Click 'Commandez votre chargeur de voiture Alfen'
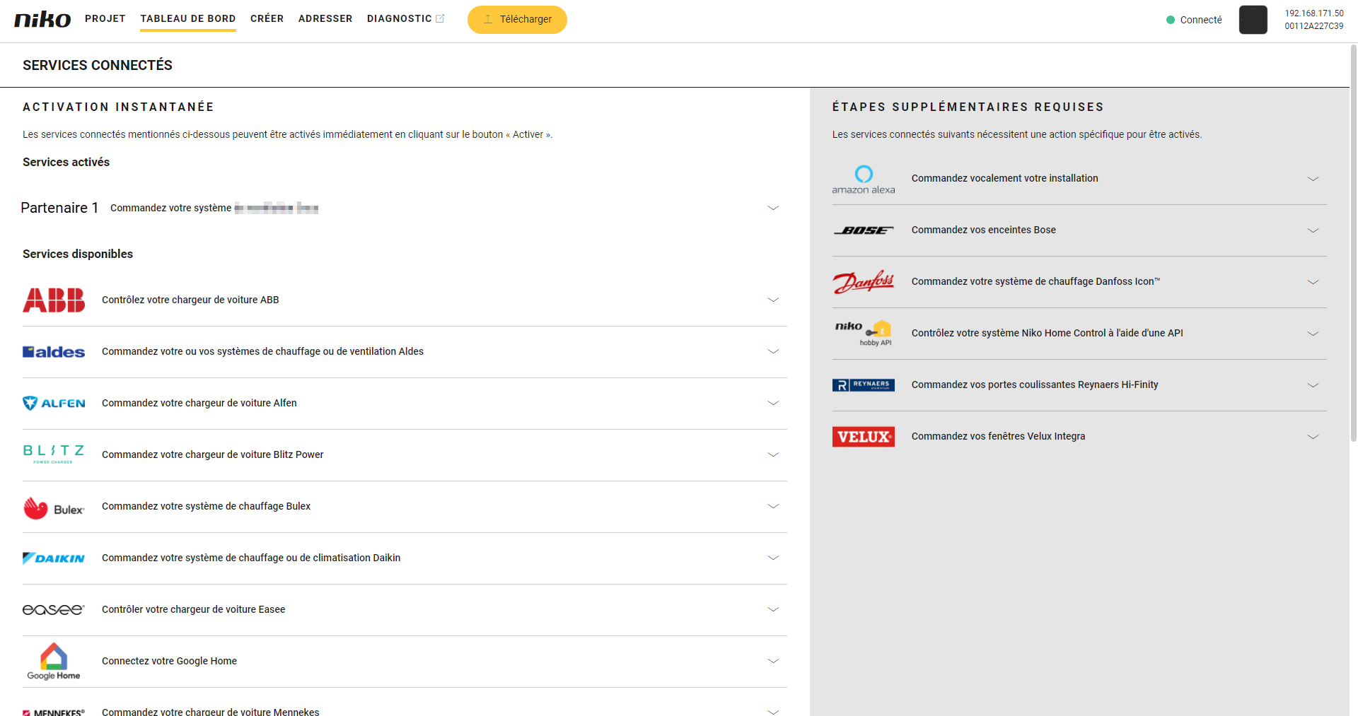Image resolution: width=1358 pixels, height=716 pixels. tap(199, 403)
